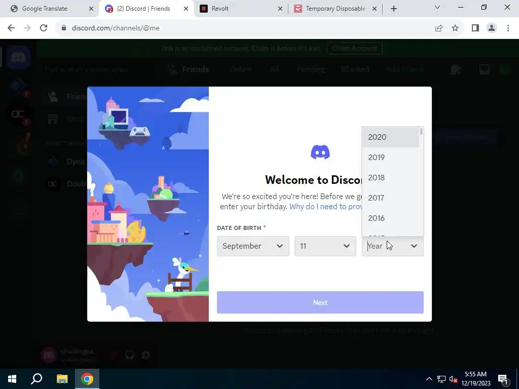
Task: Choose 2019 in the year dropdown
Action: [391, 158]
